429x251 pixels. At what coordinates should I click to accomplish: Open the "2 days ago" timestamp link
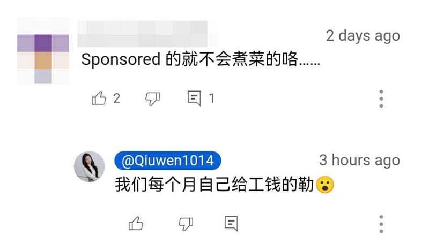click(x=363, y=36)
